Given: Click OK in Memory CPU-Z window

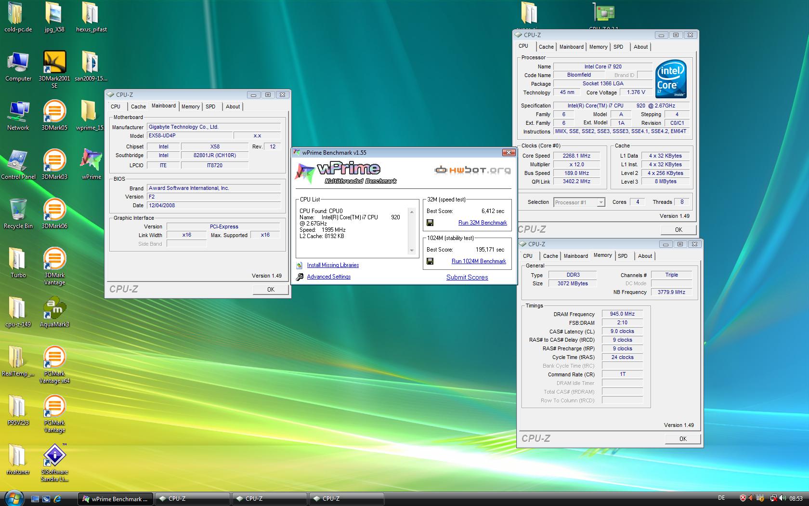Looking at the screenshot, I should (683, 439).
